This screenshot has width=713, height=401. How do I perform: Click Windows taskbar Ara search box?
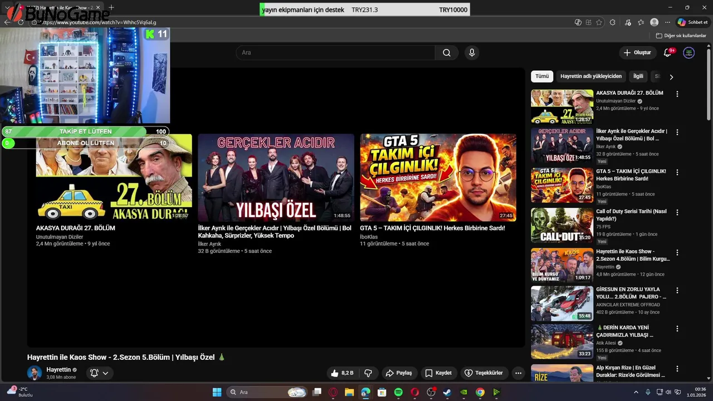click(x=267, y=392)
